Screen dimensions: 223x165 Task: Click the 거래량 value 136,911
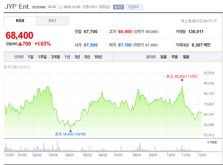click(196, 32)
